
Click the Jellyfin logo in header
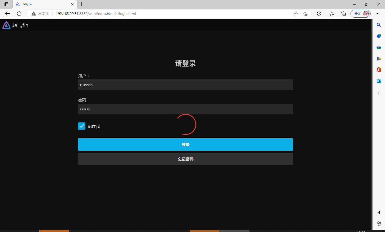(15, 25)
